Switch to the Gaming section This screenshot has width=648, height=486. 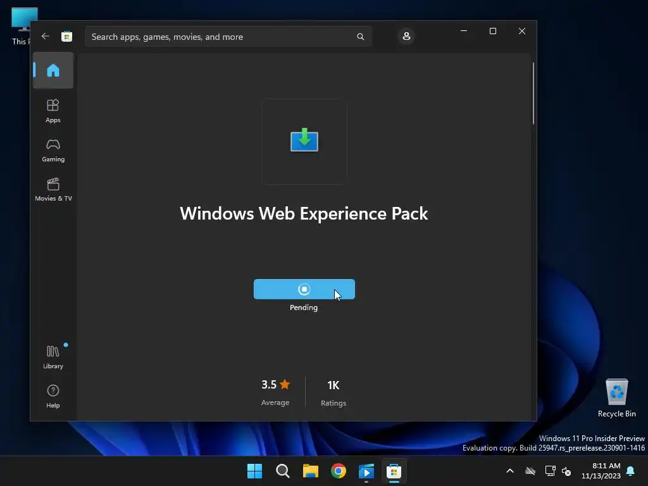53,151
